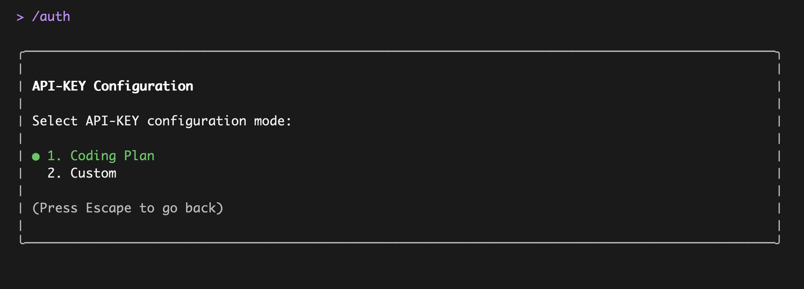Viewport: 804px width, 289px height.
Task: Click the word API-KEY in the bold heading
Action: [59, 86]
